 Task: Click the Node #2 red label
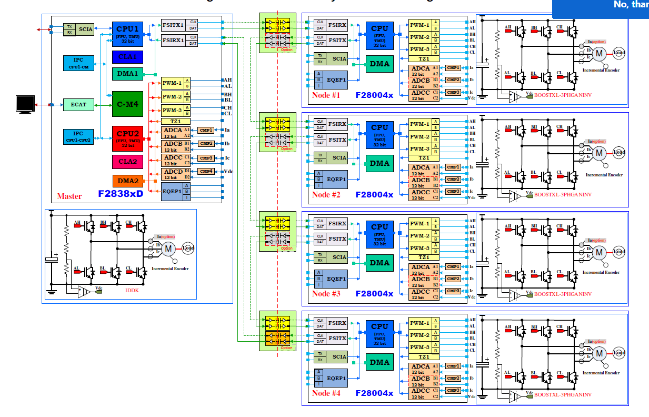click(x=326, y=195)
